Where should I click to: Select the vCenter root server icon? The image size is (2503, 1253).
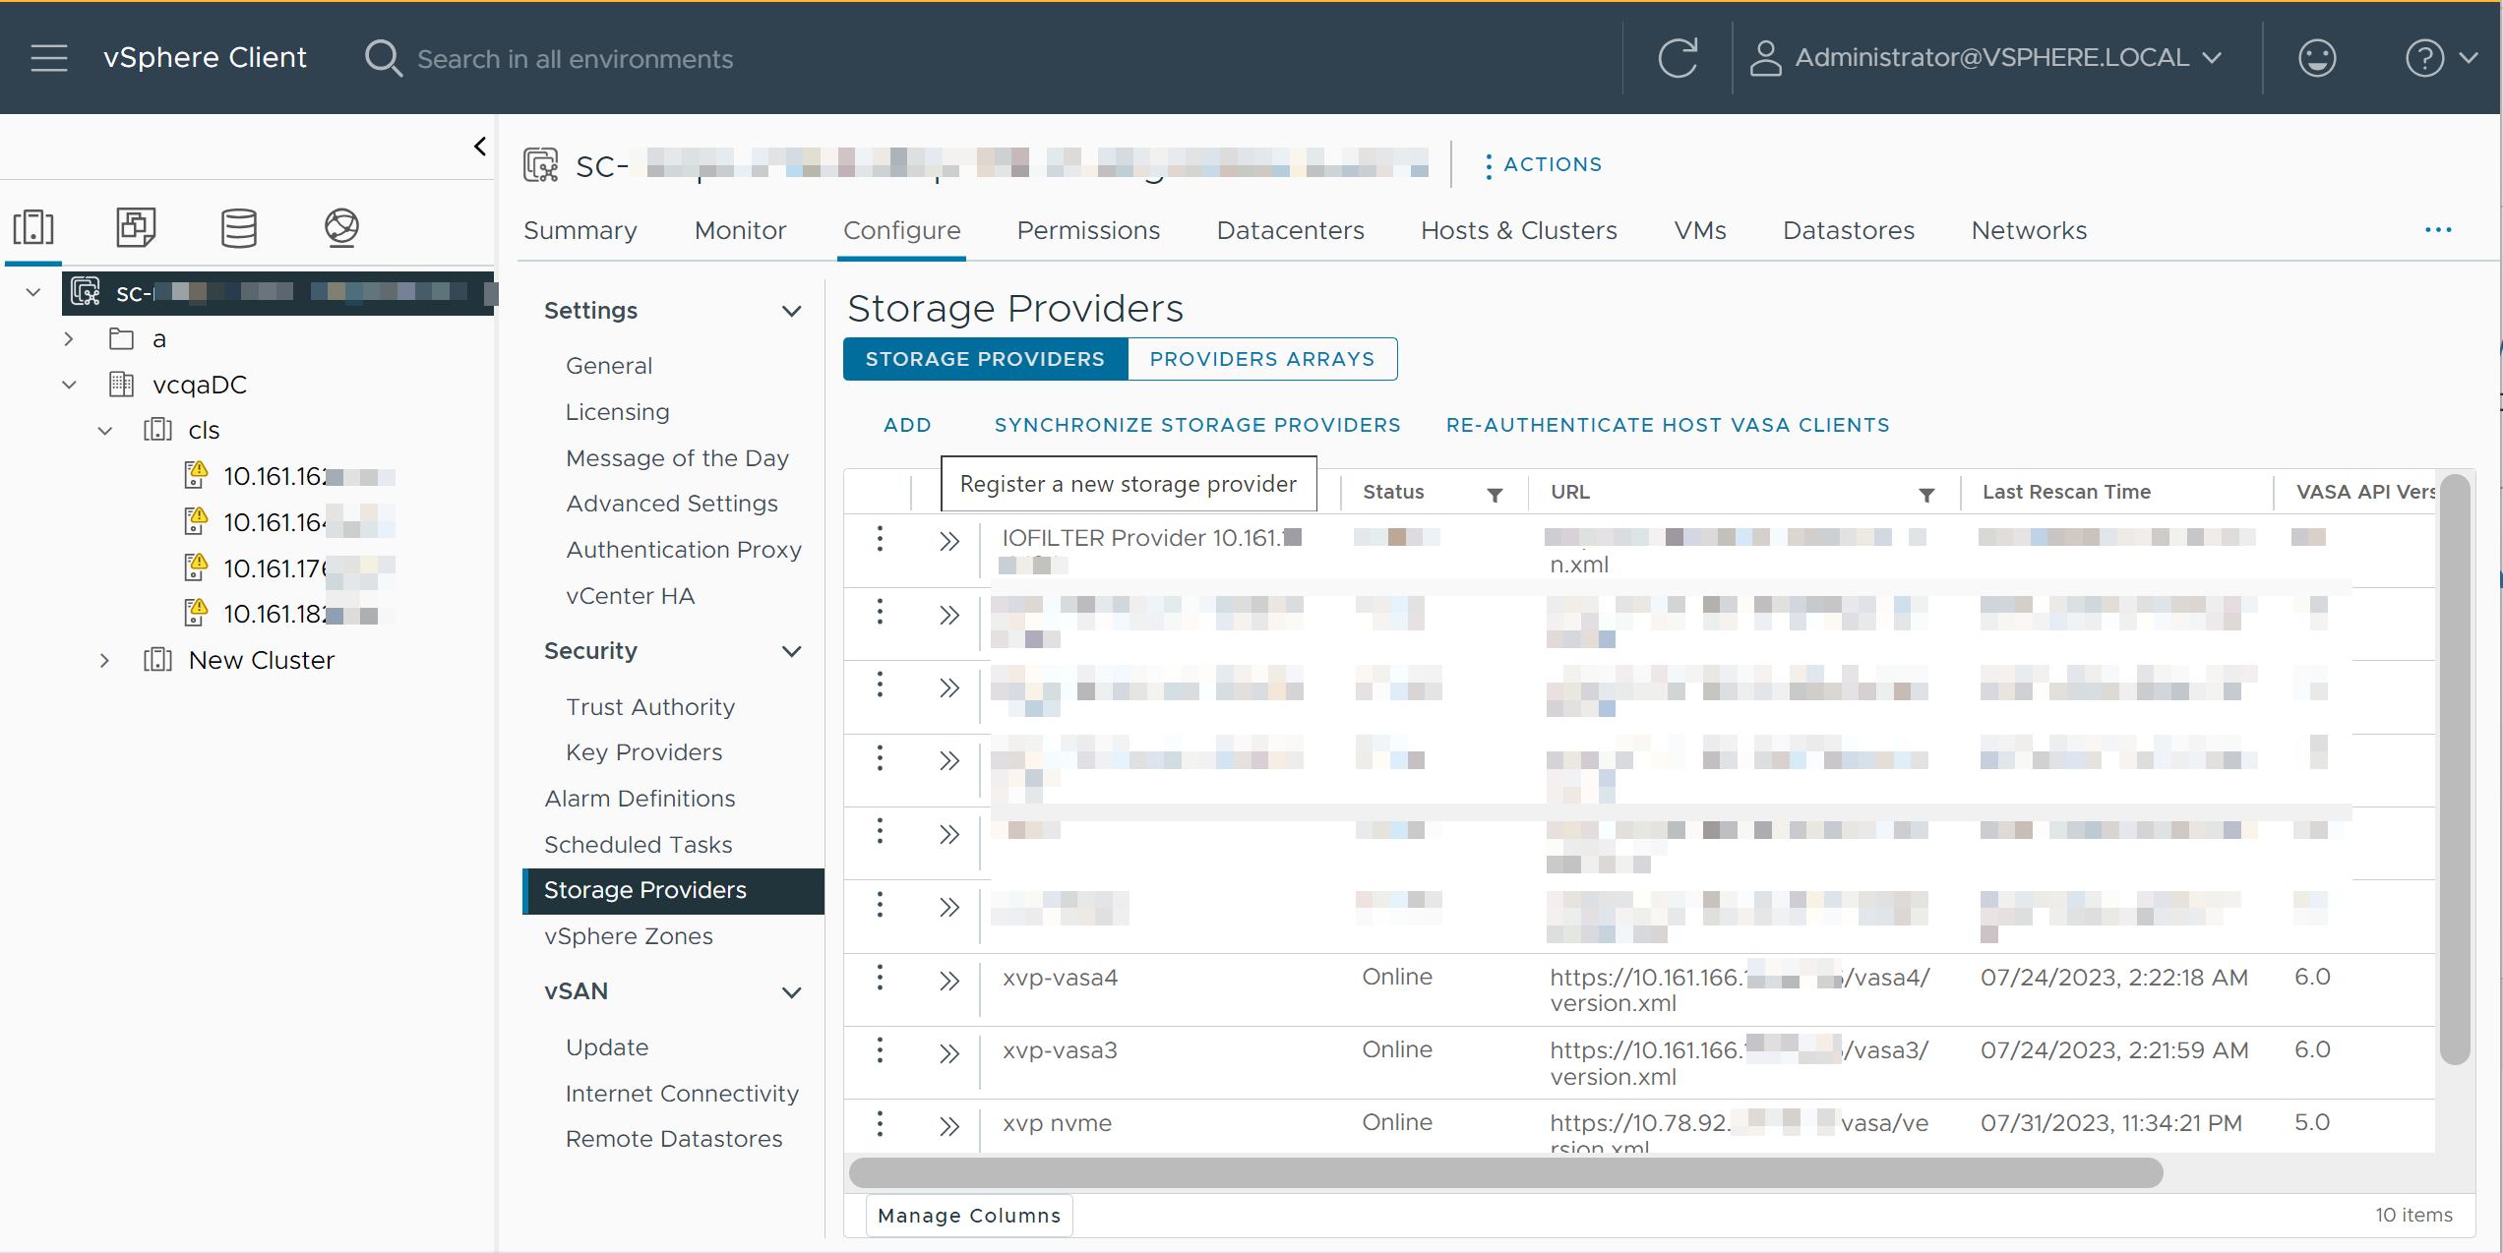(x=86, y=292)
